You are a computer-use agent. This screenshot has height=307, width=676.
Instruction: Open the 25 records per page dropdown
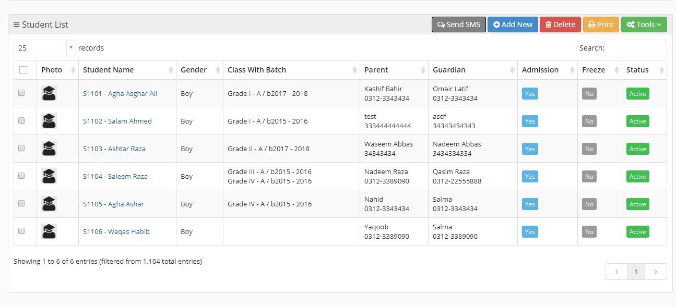(x=45, y=48)
